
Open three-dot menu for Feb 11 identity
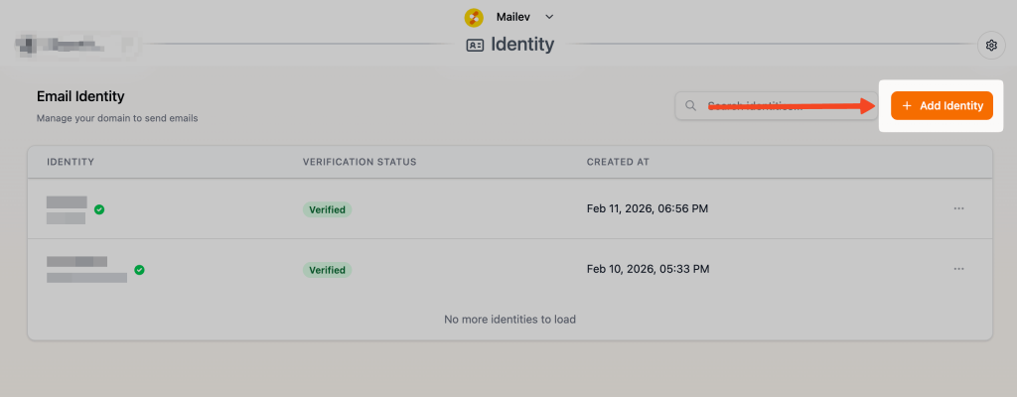point(958,208)
